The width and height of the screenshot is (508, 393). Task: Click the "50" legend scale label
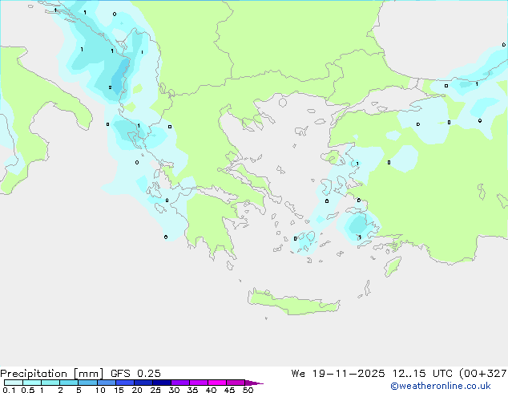(248, 390)
